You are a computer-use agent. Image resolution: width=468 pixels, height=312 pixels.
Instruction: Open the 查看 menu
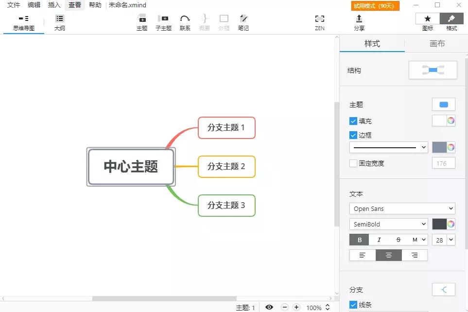pos(74,5)
